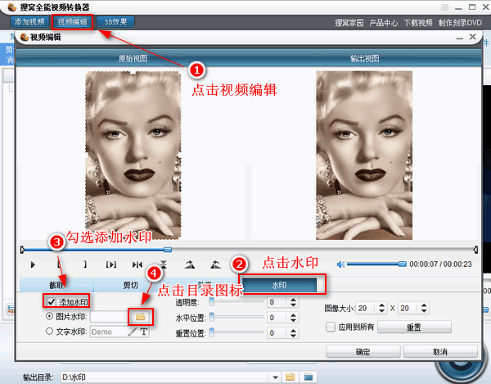Viewport: 491px width, 384px height.
Task: Click the rotate counterclockwise icon
Action: point(215,264)
